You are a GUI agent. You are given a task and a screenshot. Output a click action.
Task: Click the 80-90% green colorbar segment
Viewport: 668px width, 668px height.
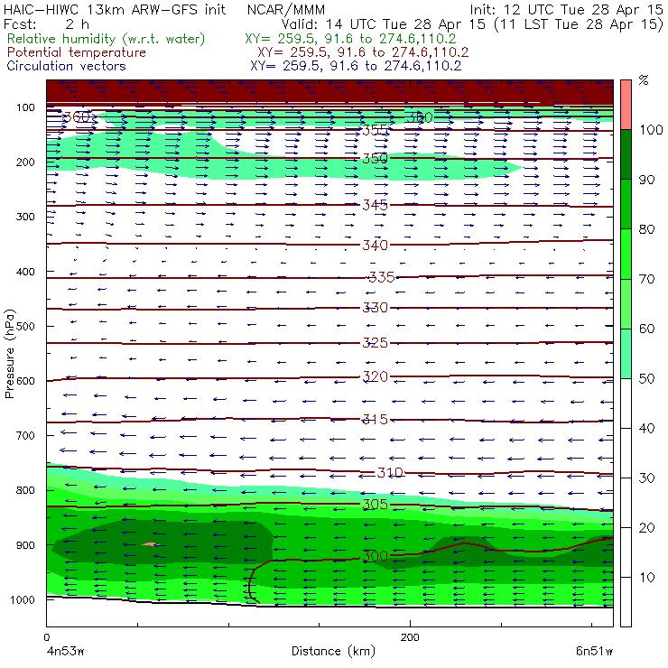[x=626, y=204]
